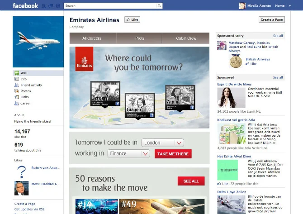Viewport: 303px width, 214px height.
Task: Open Gianna's check-in card
Action: click(140, 105)
